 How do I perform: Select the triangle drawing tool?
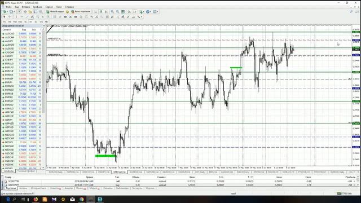[x=71, y=17]
